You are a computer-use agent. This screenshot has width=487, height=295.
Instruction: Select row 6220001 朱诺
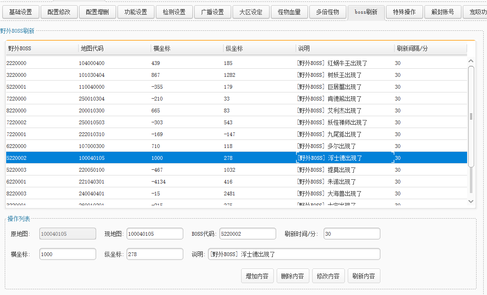tap(236, 182)
